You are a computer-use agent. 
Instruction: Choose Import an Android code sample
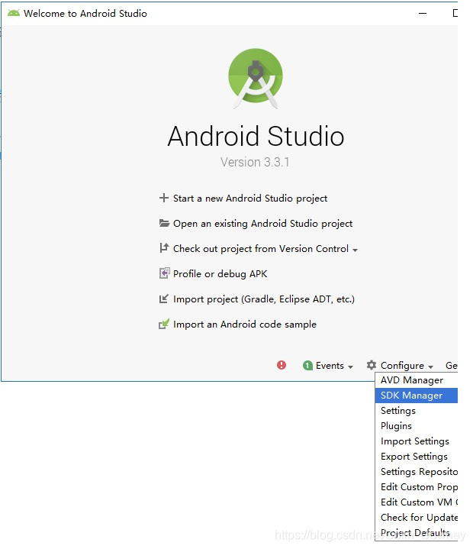(245, 325)
